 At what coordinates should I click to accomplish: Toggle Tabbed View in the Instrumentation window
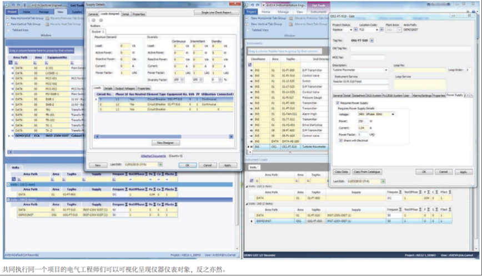[x=248, y=30]
